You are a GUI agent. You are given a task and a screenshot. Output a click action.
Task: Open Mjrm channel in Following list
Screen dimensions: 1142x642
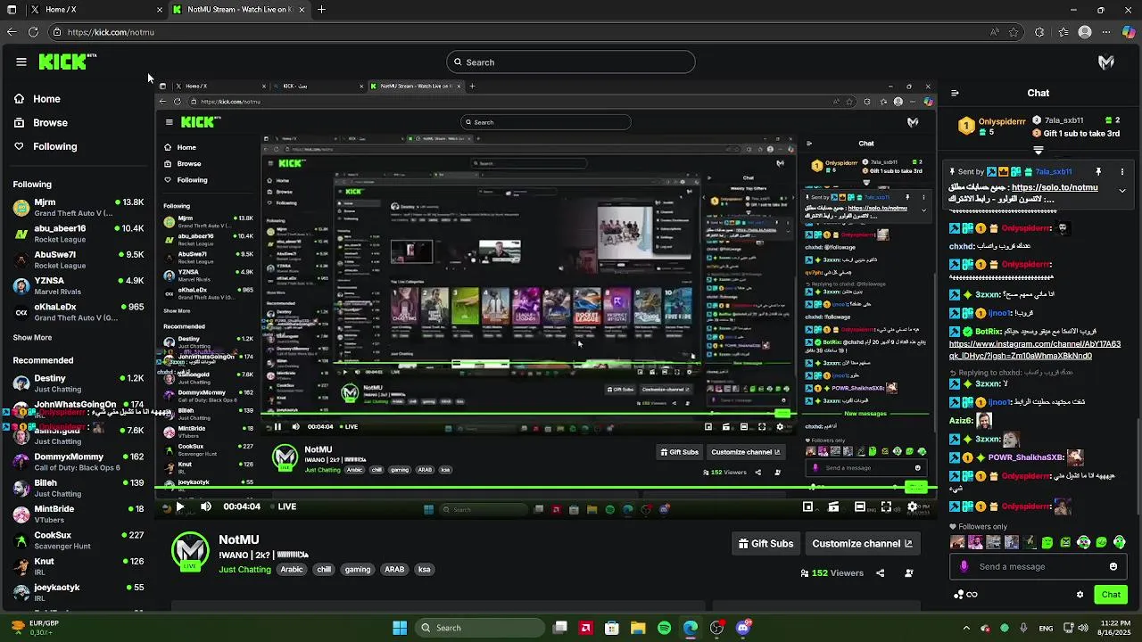click(x=79, y=208)
